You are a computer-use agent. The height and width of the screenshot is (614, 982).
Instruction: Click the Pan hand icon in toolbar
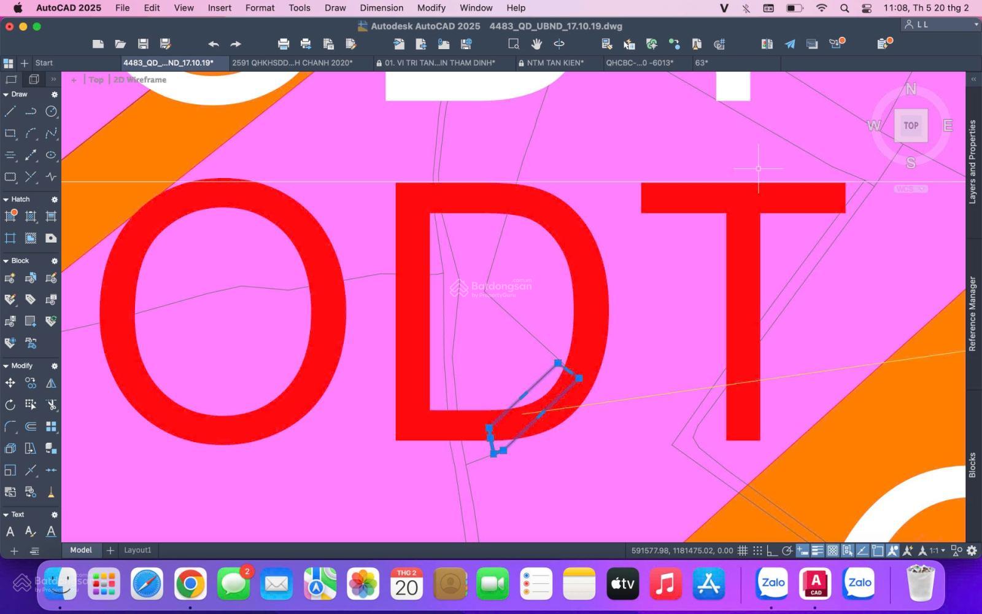tap(536, 44)
